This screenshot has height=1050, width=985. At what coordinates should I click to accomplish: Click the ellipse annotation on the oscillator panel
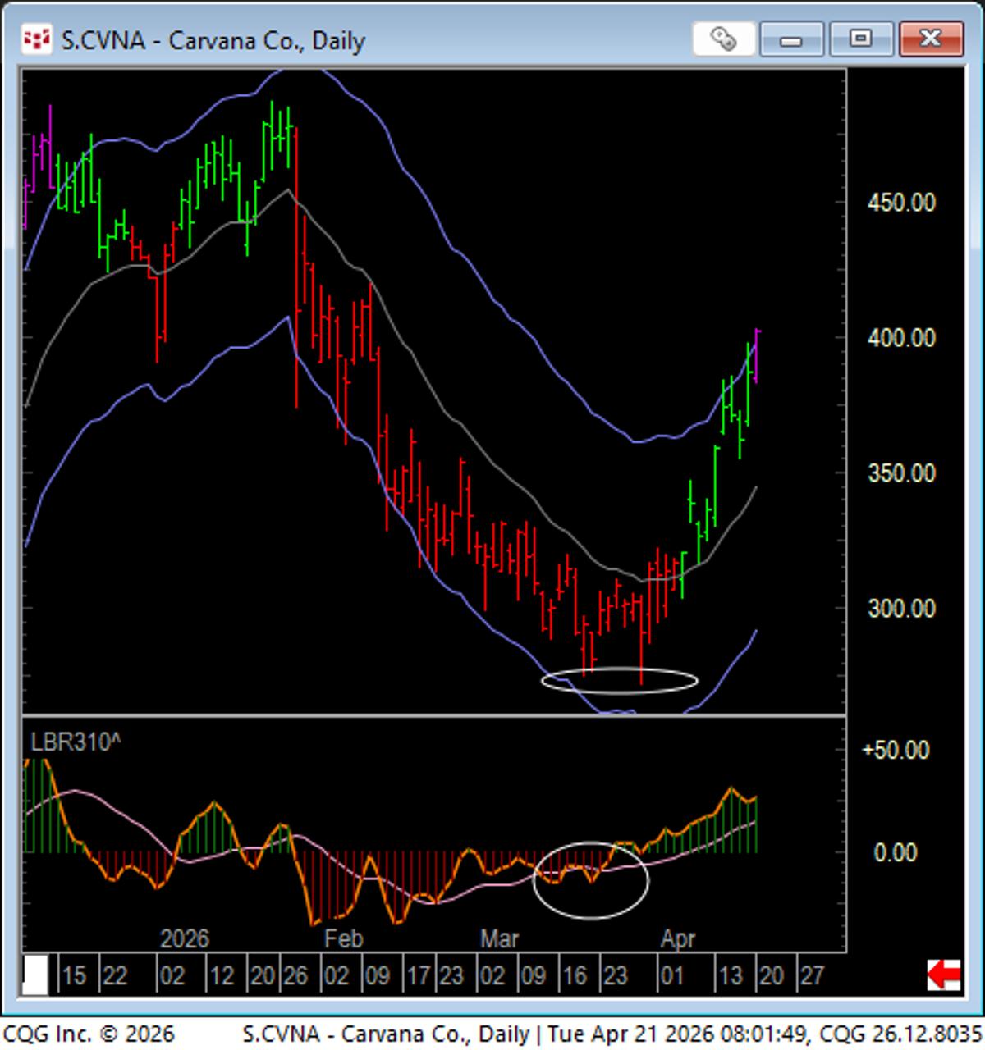click(591, 880)
